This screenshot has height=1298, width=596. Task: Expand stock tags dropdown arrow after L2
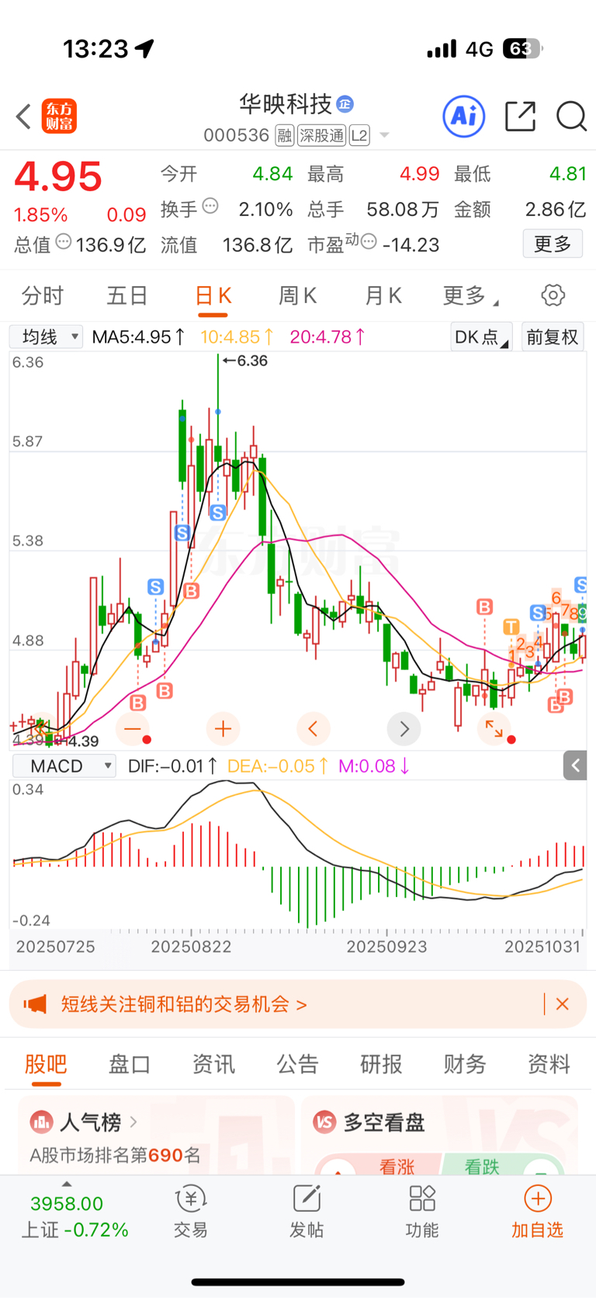383,136
